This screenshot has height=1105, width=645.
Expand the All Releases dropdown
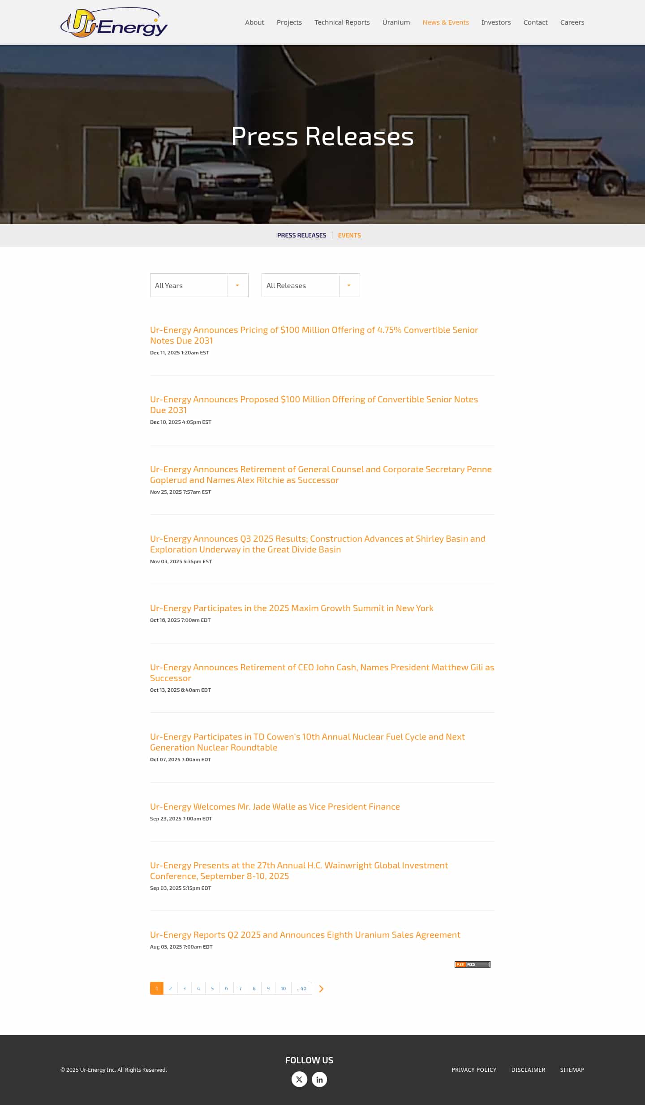[x=311, y=285]
